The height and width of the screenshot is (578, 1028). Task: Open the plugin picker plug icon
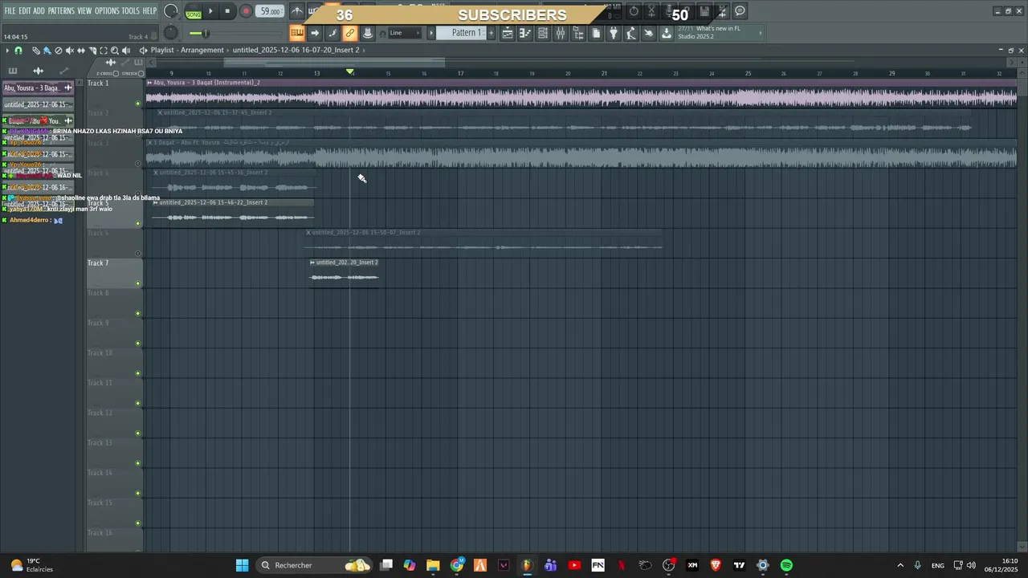pos(614,33)
